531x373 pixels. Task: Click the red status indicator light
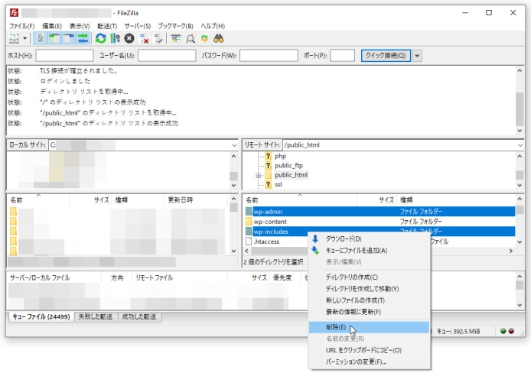[511, 331]
